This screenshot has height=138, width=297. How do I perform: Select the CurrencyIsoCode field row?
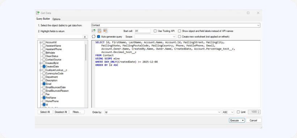coord(54,74)
